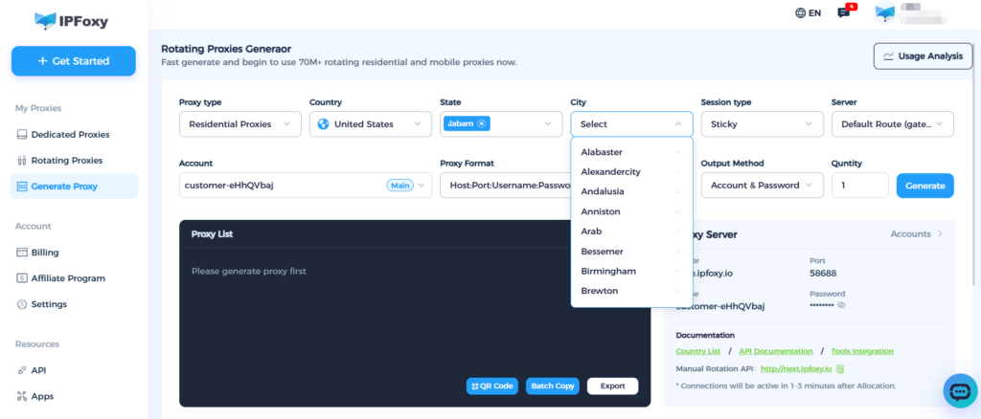Click chart icon in Usage Analysis
The height and width of the screenshot is (419, 981).
[x=888, y=56]
